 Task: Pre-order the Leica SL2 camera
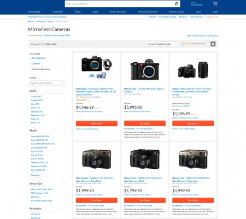click(145, 123)
